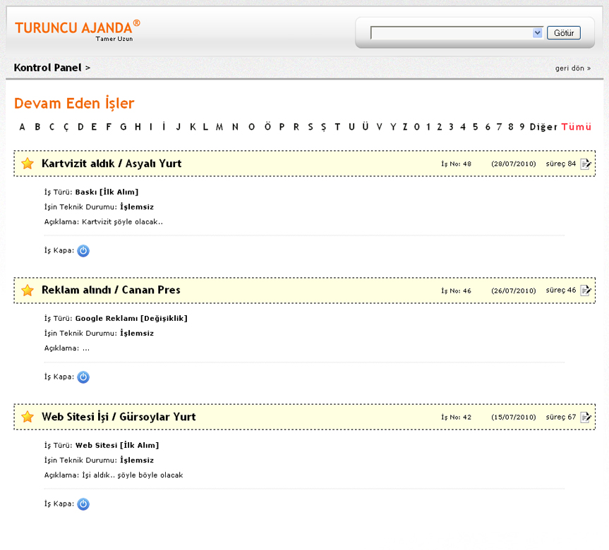The image size is (609, 550).
Task: Open edit icon for job number 48
Action: (586, 164)
